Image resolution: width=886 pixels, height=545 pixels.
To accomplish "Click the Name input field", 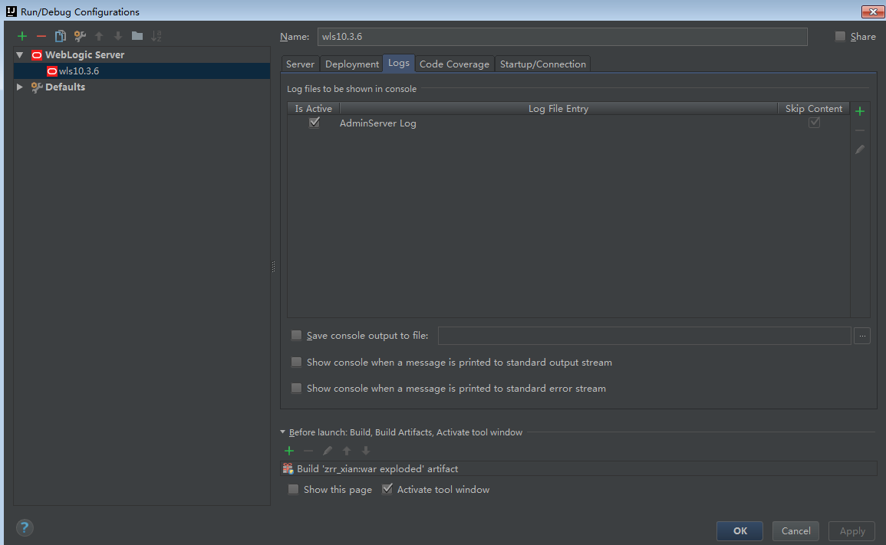I will tap(562, 37).
